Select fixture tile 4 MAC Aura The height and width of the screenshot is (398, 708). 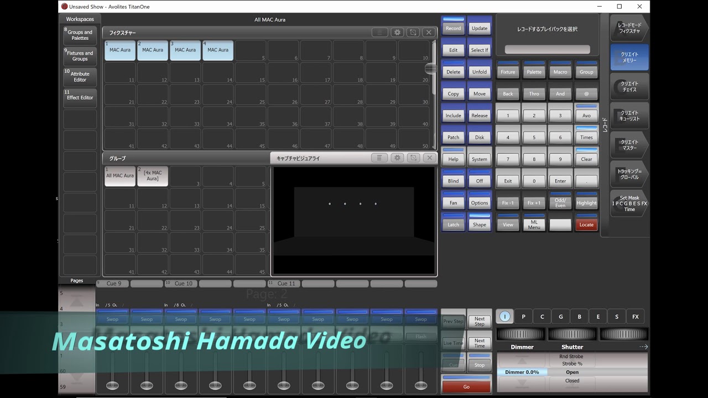click(x=218, y=50)
